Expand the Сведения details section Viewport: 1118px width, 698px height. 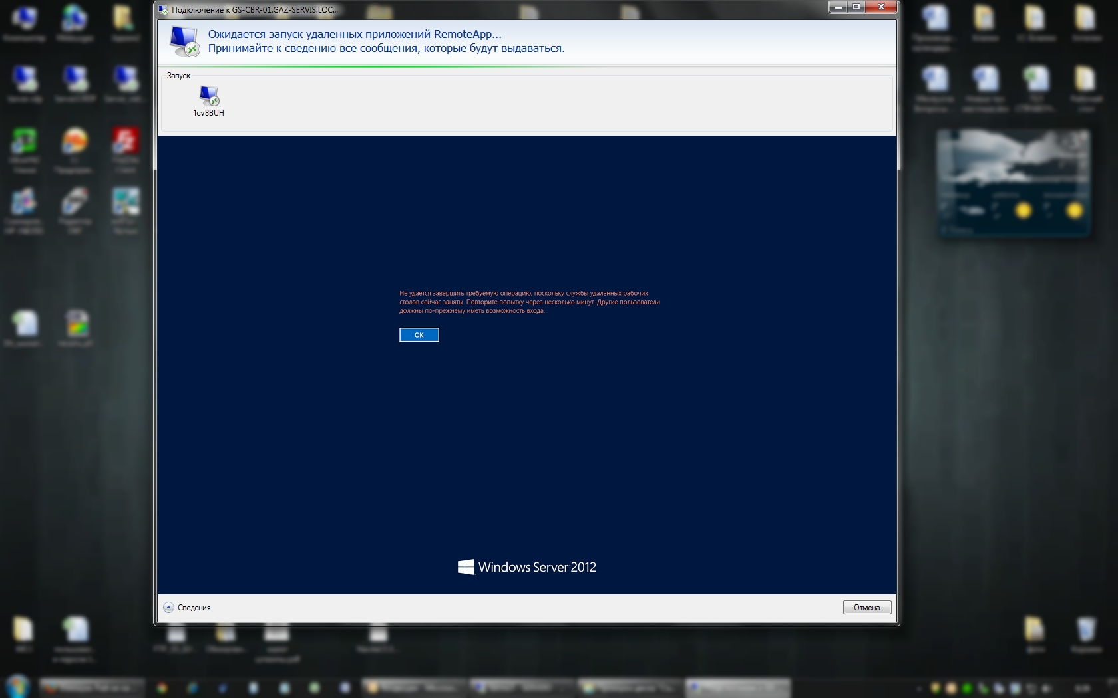[x=187, y=608]
